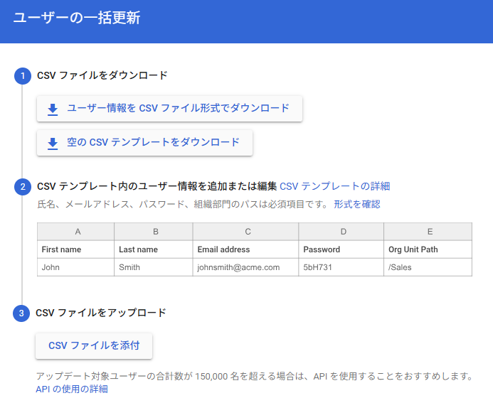The image size is (493, 403).
Task: Click the ユーザーの一括更新 page title
Action: coord(76,18)
